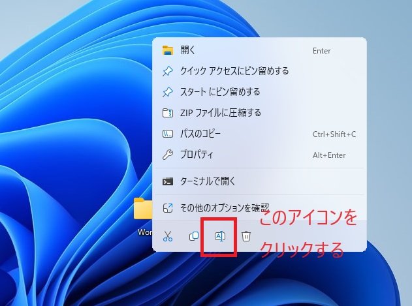The height and width of the screenshot is (306, 412).
Task: Choose その他のオプションを確認
Action: pos(259,208)
